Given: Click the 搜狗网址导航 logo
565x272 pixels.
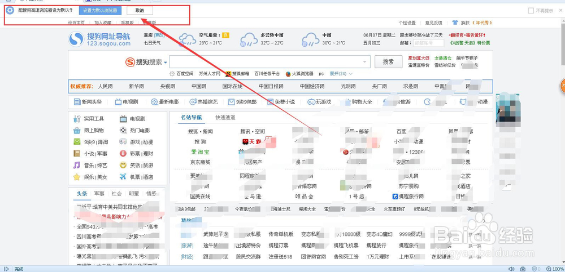Looking at the screenshot, I should (100, 39).
